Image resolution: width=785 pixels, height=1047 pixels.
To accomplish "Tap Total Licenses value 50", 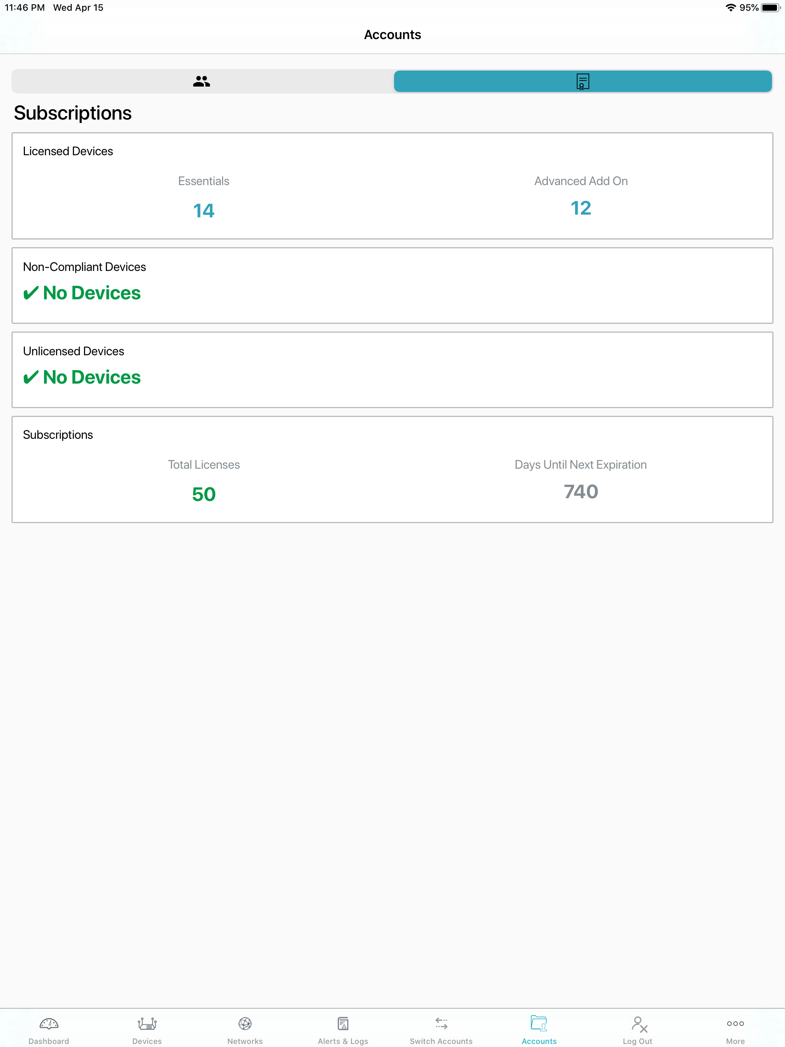I will point(204,495).
